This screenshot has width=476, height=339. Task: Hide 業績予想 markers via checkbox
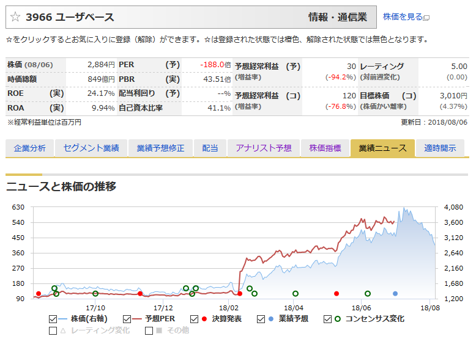[261, 318]
